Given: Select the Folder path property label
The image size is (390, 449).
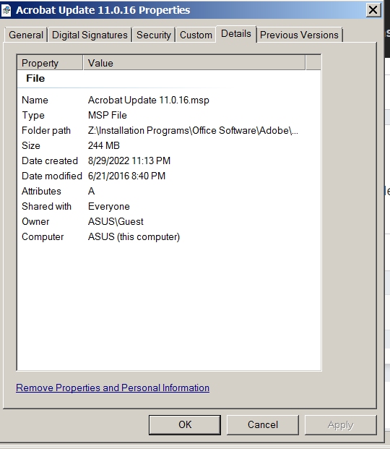Looking at the screenshot, I should (x=46, y=131).
